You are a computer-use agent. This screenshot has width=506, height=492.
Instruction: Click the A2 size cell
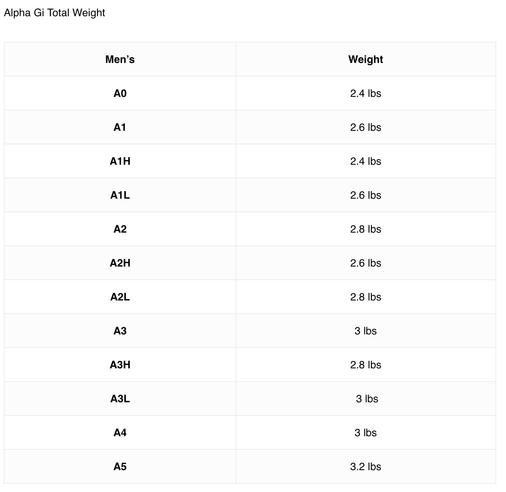pos(120,229)
